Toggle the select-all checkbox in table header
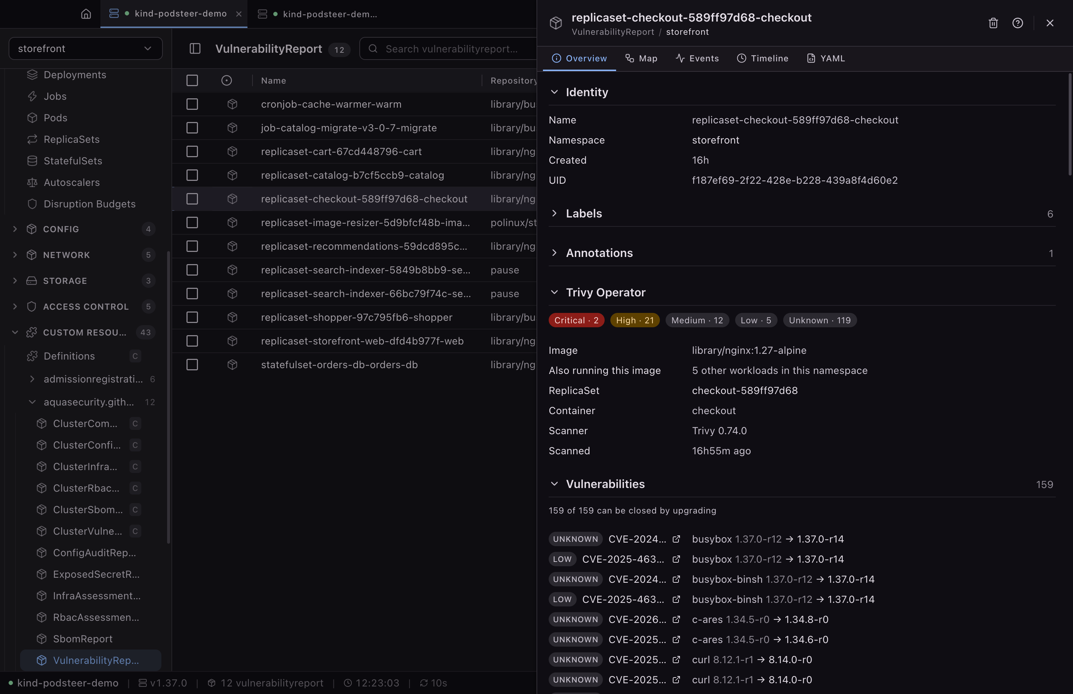The width and height of the screenshot is (1073, 694). click(192, 81)
